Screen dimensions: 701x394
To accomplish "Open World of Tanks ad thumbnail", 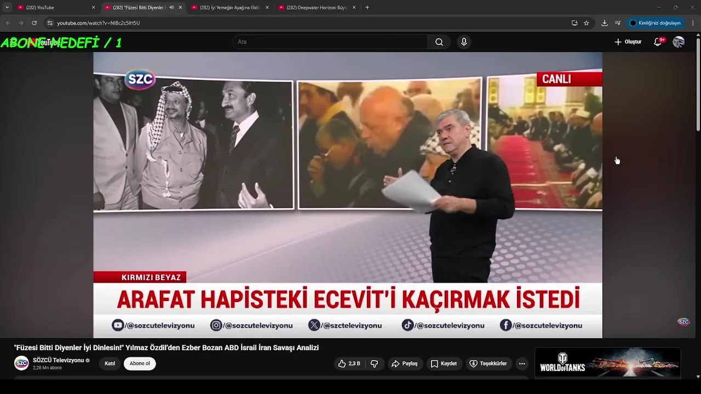I will (x=608, y=363).
